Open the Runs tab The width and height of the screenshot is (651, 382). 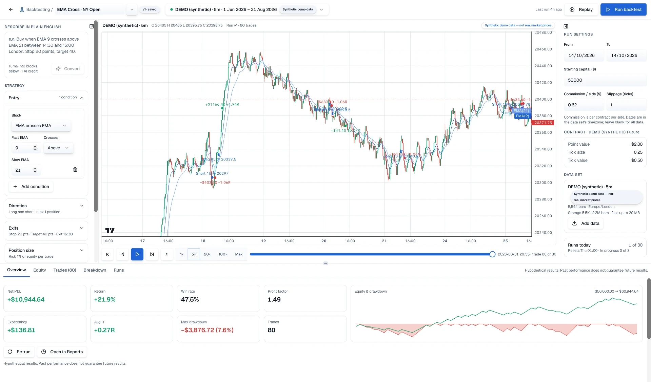coord(119,270)
